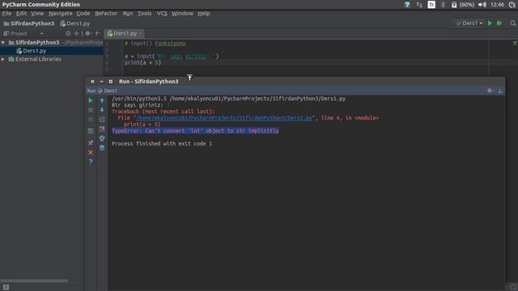518x291 pixels.
Task: Click scroll-from-source icon in Project panel
Action: (x=68, y=33)
